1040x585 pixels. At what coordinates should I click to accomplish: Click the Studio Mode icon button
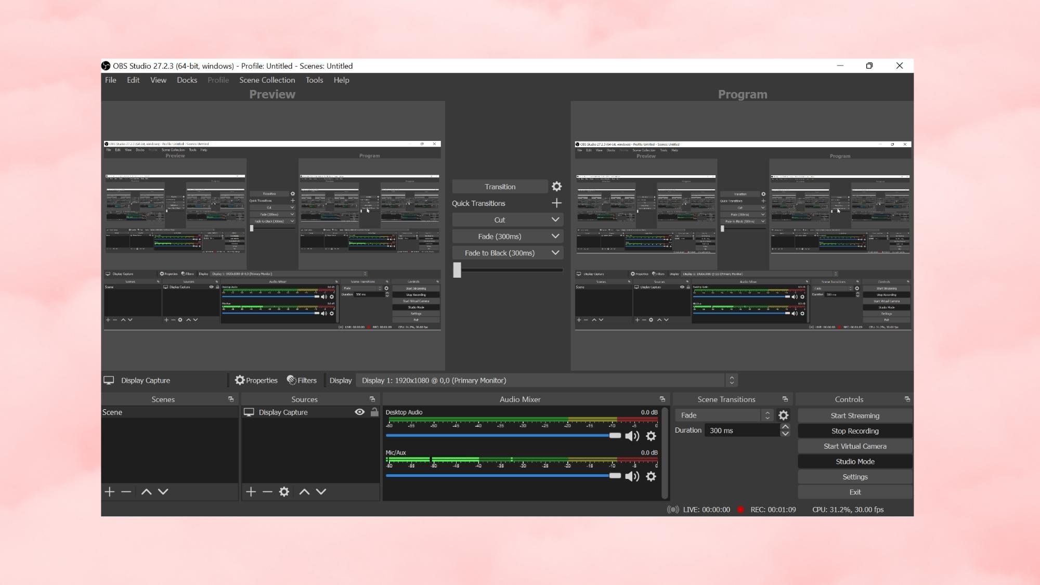tap(854, 461)
